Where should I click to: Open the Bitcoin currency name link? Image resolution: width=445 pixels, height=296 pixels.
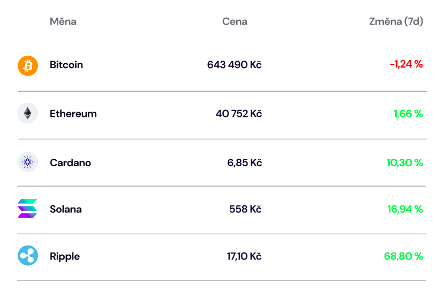coord(66,65)
